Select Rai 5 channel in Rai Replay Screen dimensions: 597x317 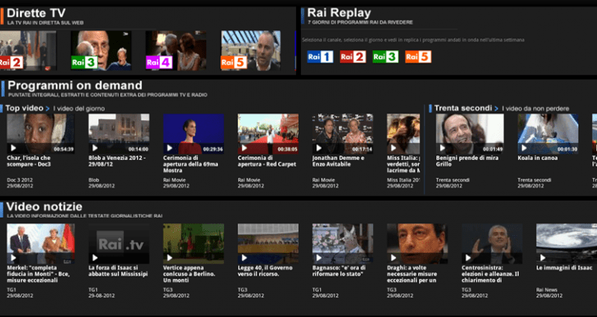419,57
